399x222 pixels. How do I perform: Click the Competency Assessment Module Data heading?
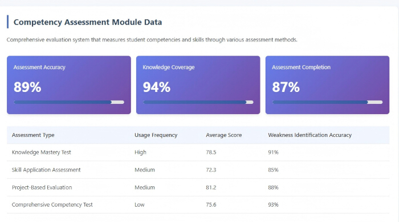coord(88,22)
